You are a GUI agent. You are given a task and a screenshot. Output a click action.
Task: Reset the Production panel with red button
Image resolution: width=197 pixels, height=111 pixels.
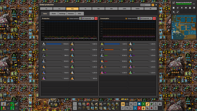[x=96, y=18]
